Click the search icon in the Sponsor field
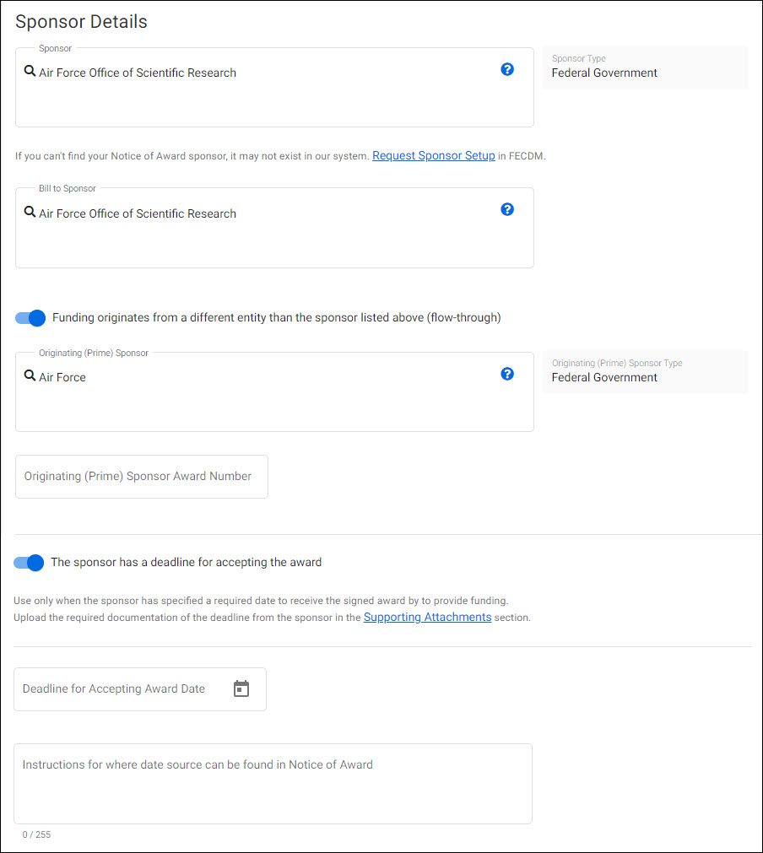The width and height of the screenshot is (763, 853). click(x=31, y=73)
